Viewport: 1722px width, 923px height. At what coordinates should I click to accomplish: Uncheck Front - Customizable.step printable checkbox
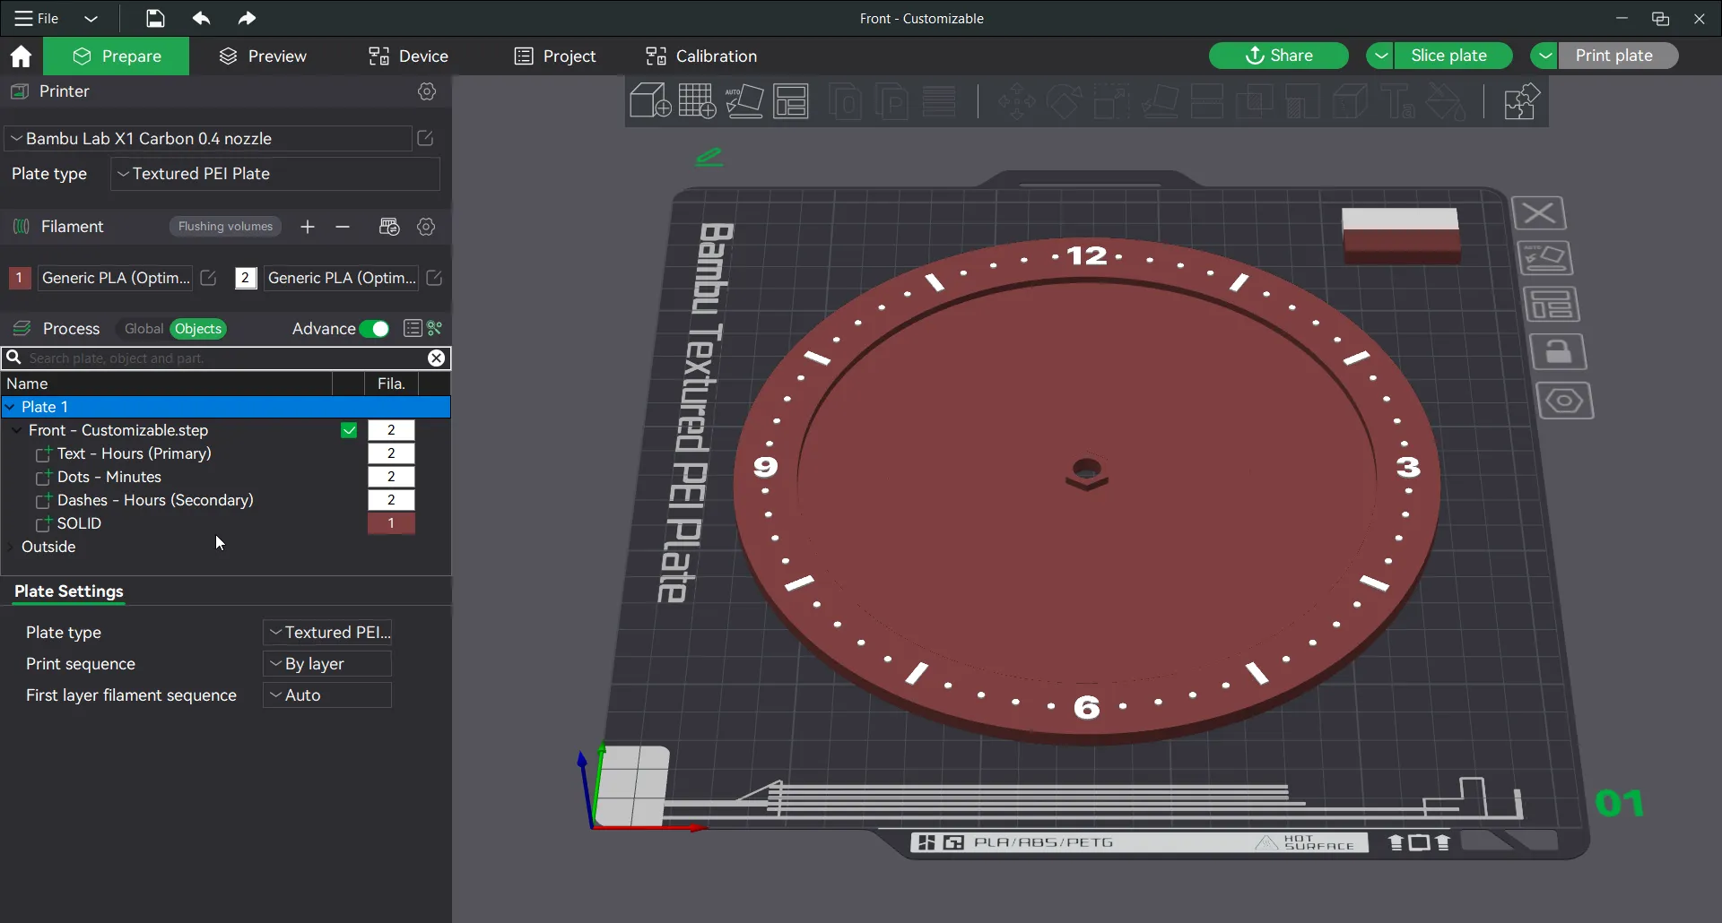pyautogui.click(x=349, y=430)
